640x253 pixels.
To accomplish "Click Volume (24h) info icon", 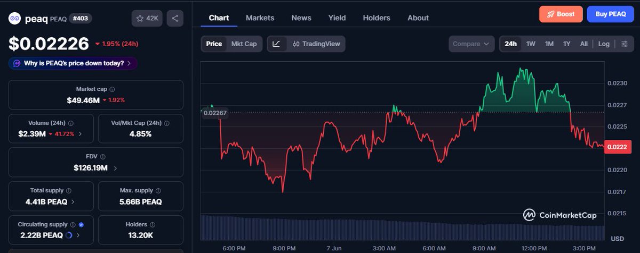I will 70,123.
